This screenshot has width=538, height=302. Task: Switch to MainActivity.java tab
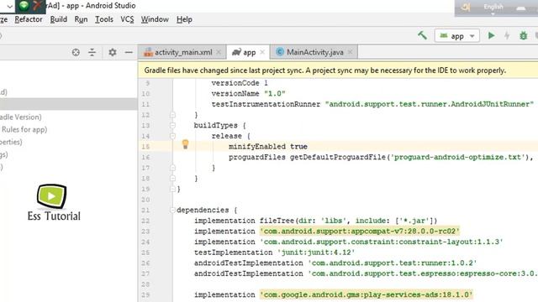click(314, 52)
